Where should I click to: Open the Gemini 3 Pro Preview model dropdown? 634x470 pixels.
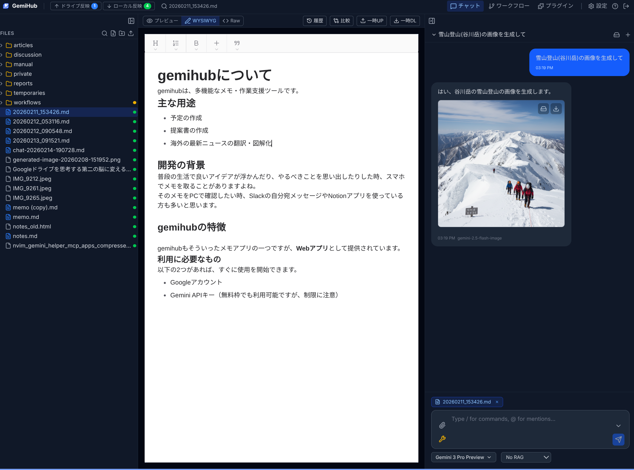click(x=463, y=457)
